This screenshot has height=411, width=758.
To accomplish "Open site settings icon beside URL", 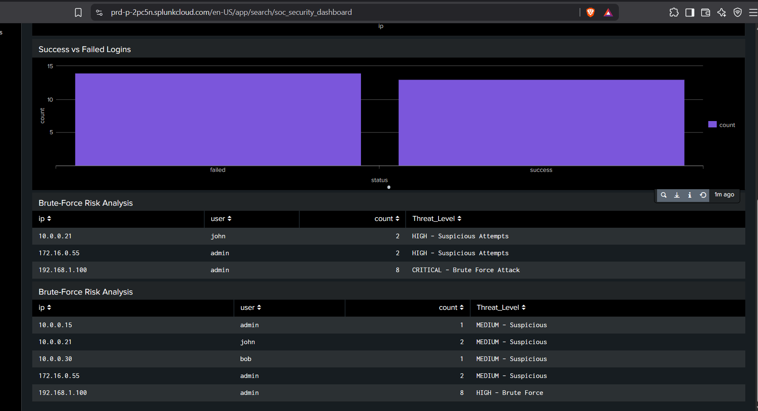I will pos(99,13).
